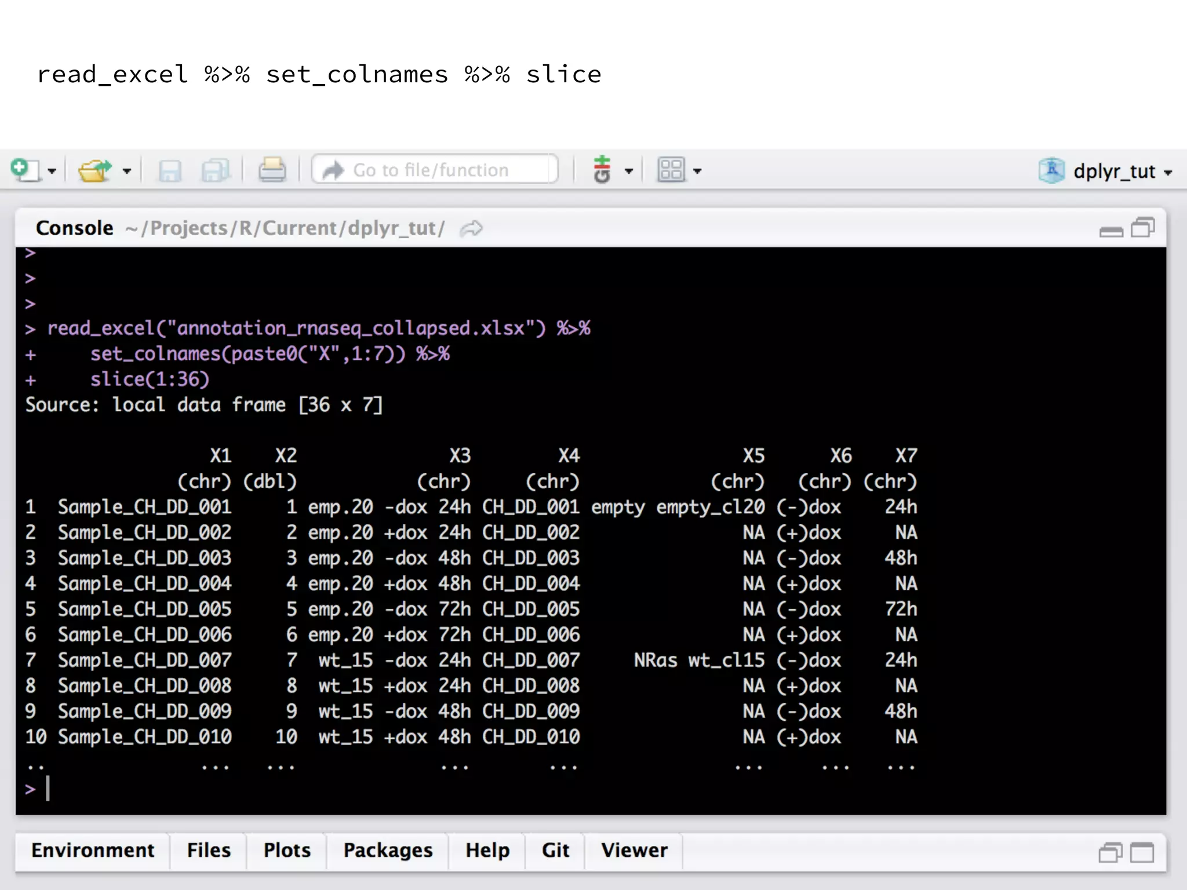Click the Save All documents icon
This screenshot has height=890, width=1187.
(x=216, y=171)
